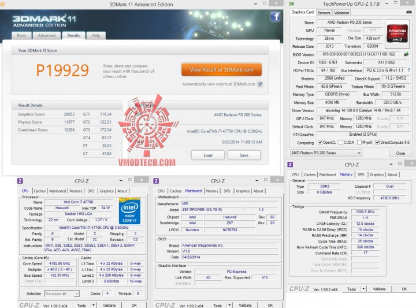Click the bus interface question mark
Screen dimensions: 416x308
(409, 70)
